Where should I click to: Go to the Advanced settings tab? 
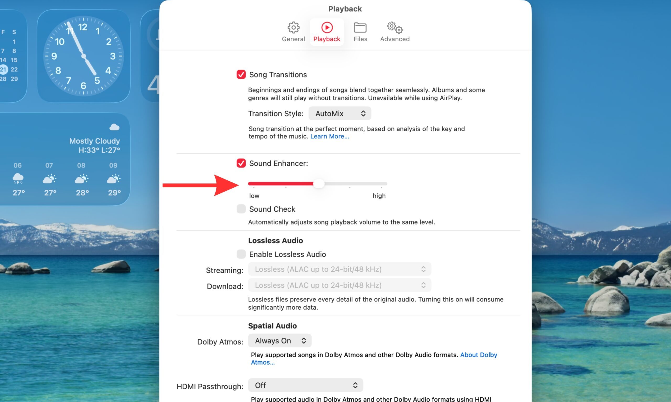pos(395,32)
